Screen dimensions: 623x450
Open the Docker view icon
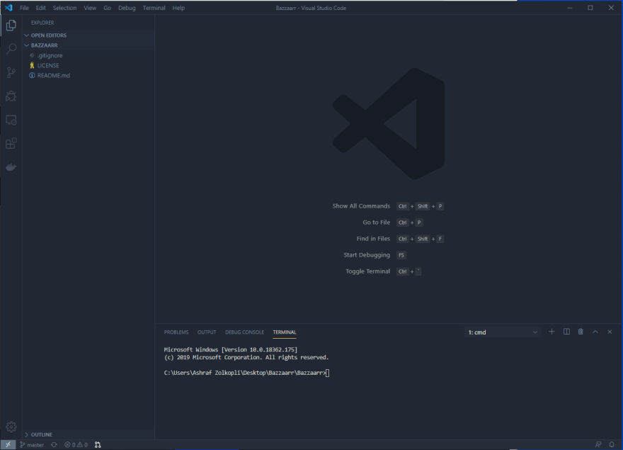[11, 167]
